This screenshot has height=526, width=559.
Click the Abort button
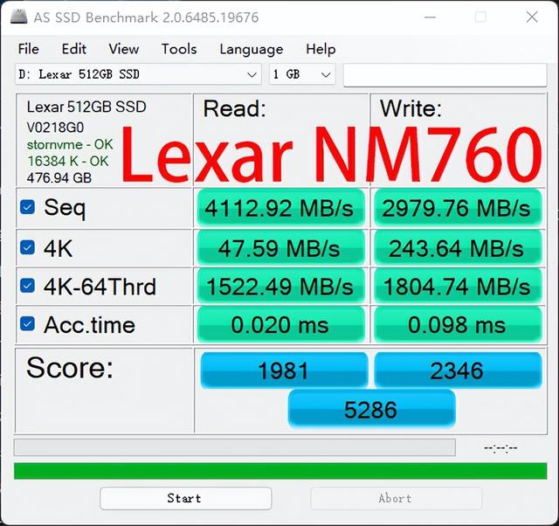pos(396,498)
